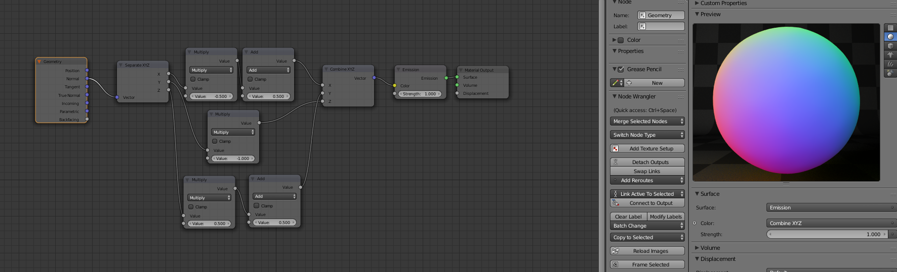Collapse the Emission node
Screen dimensions: 897x272
[x=398, y=70]
